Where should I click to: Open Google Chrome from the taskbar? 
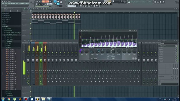click(x=9, y=99)
